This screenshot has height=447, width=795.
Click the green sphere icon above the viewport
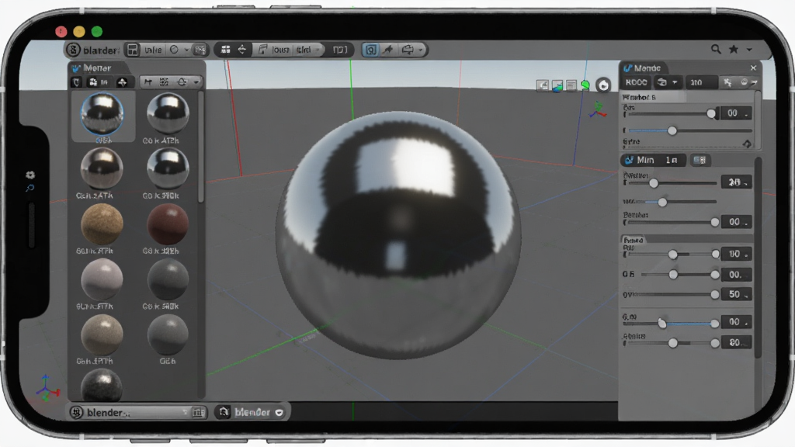click(x=585, y=85)
